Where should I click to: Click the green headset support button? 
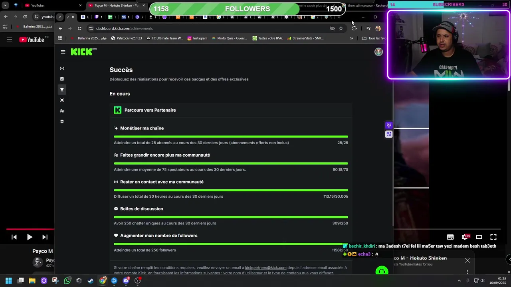click(x=382, y=272)
